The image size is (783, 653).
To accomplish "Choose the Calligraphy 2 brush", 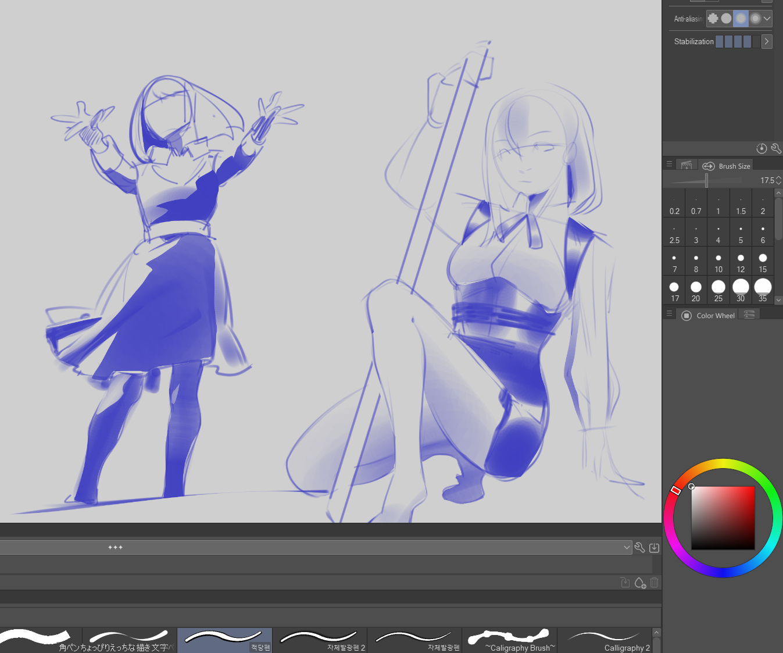I will click(x=605, y=640).
